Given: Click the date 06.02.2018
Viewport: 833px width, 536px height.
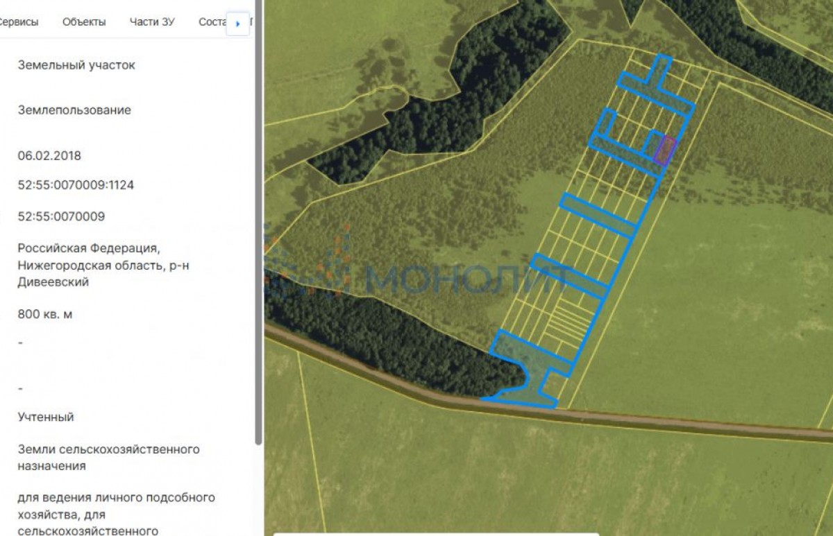Looking at the screenshot, I should tap(49, 156).
